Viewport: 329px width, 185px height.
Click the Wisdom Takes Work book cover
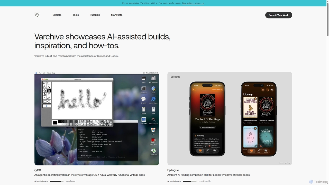(250, 107)
